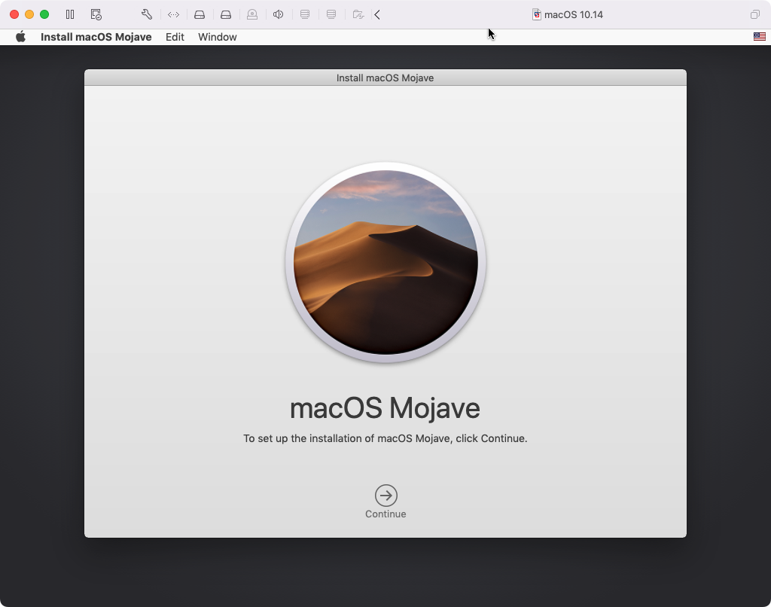Click the stacked device icon next to the speaker

coord(305,14)
